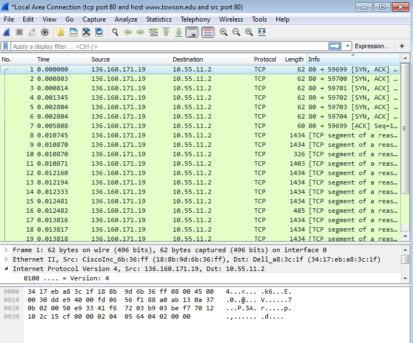
Task: Open the Statistics menu
Action: (x=159, y=19)
